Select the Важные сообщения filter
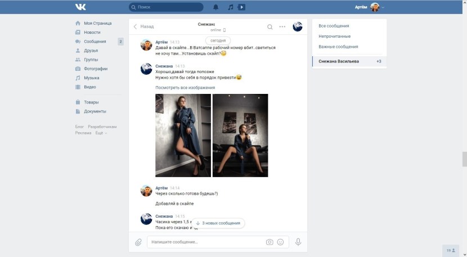 coord(338,47)
